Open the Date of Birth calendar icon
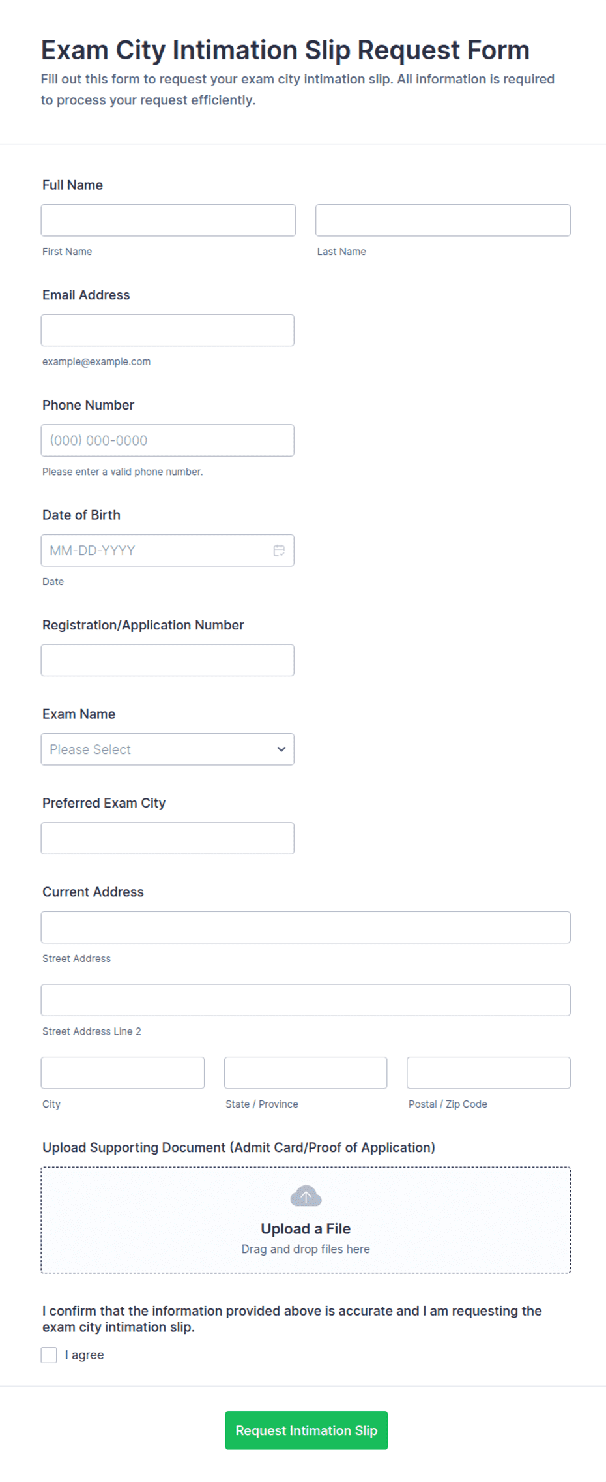 point(279,551)
